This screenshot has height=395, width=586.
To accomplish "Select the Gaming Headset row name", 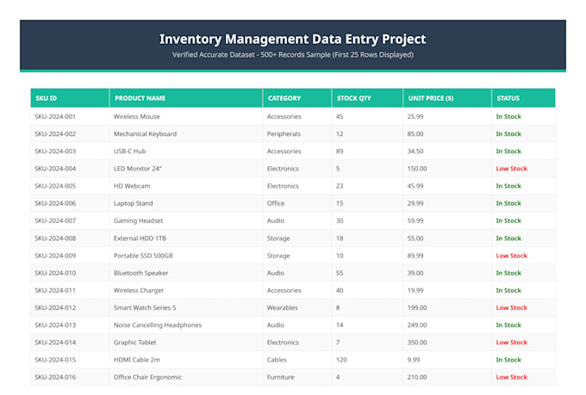I will tap(138, 220).
